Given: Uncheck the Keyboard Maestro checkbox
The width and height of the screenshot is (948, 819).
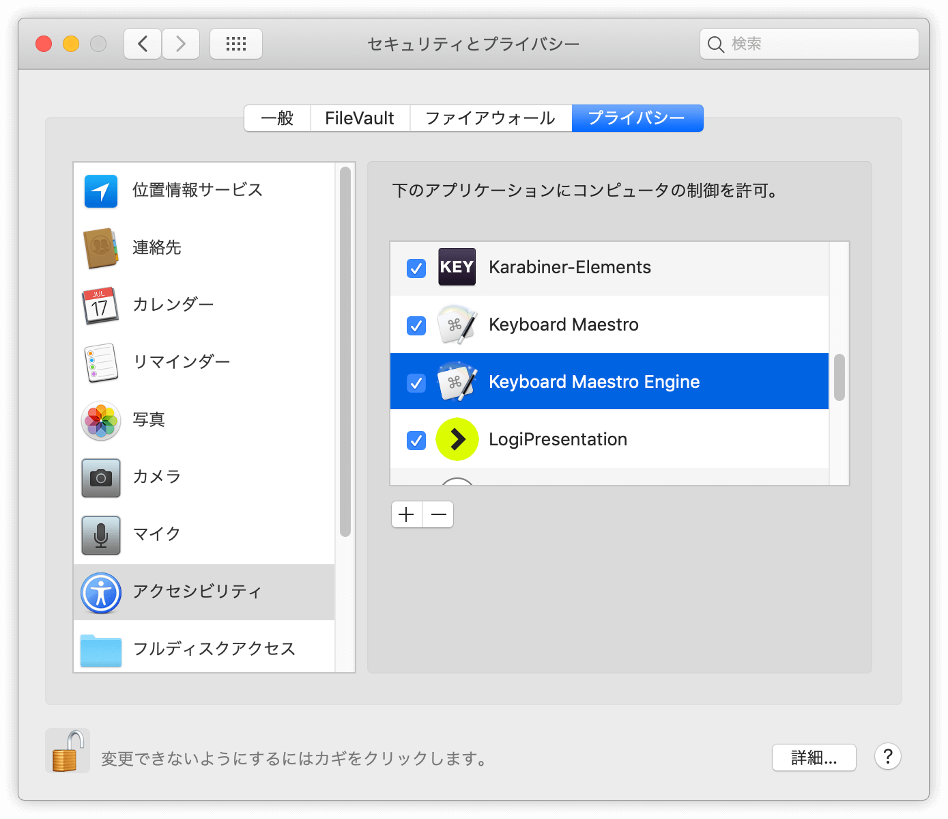Looking at the screenshot, I should pyautogui.click(x=416, y=326).
